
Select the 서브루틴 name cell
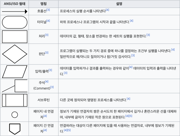point(44,100)
